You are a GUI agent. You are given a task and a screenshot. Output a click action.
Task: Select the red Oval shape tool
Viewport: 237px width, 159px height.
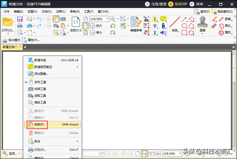[184, 26]
